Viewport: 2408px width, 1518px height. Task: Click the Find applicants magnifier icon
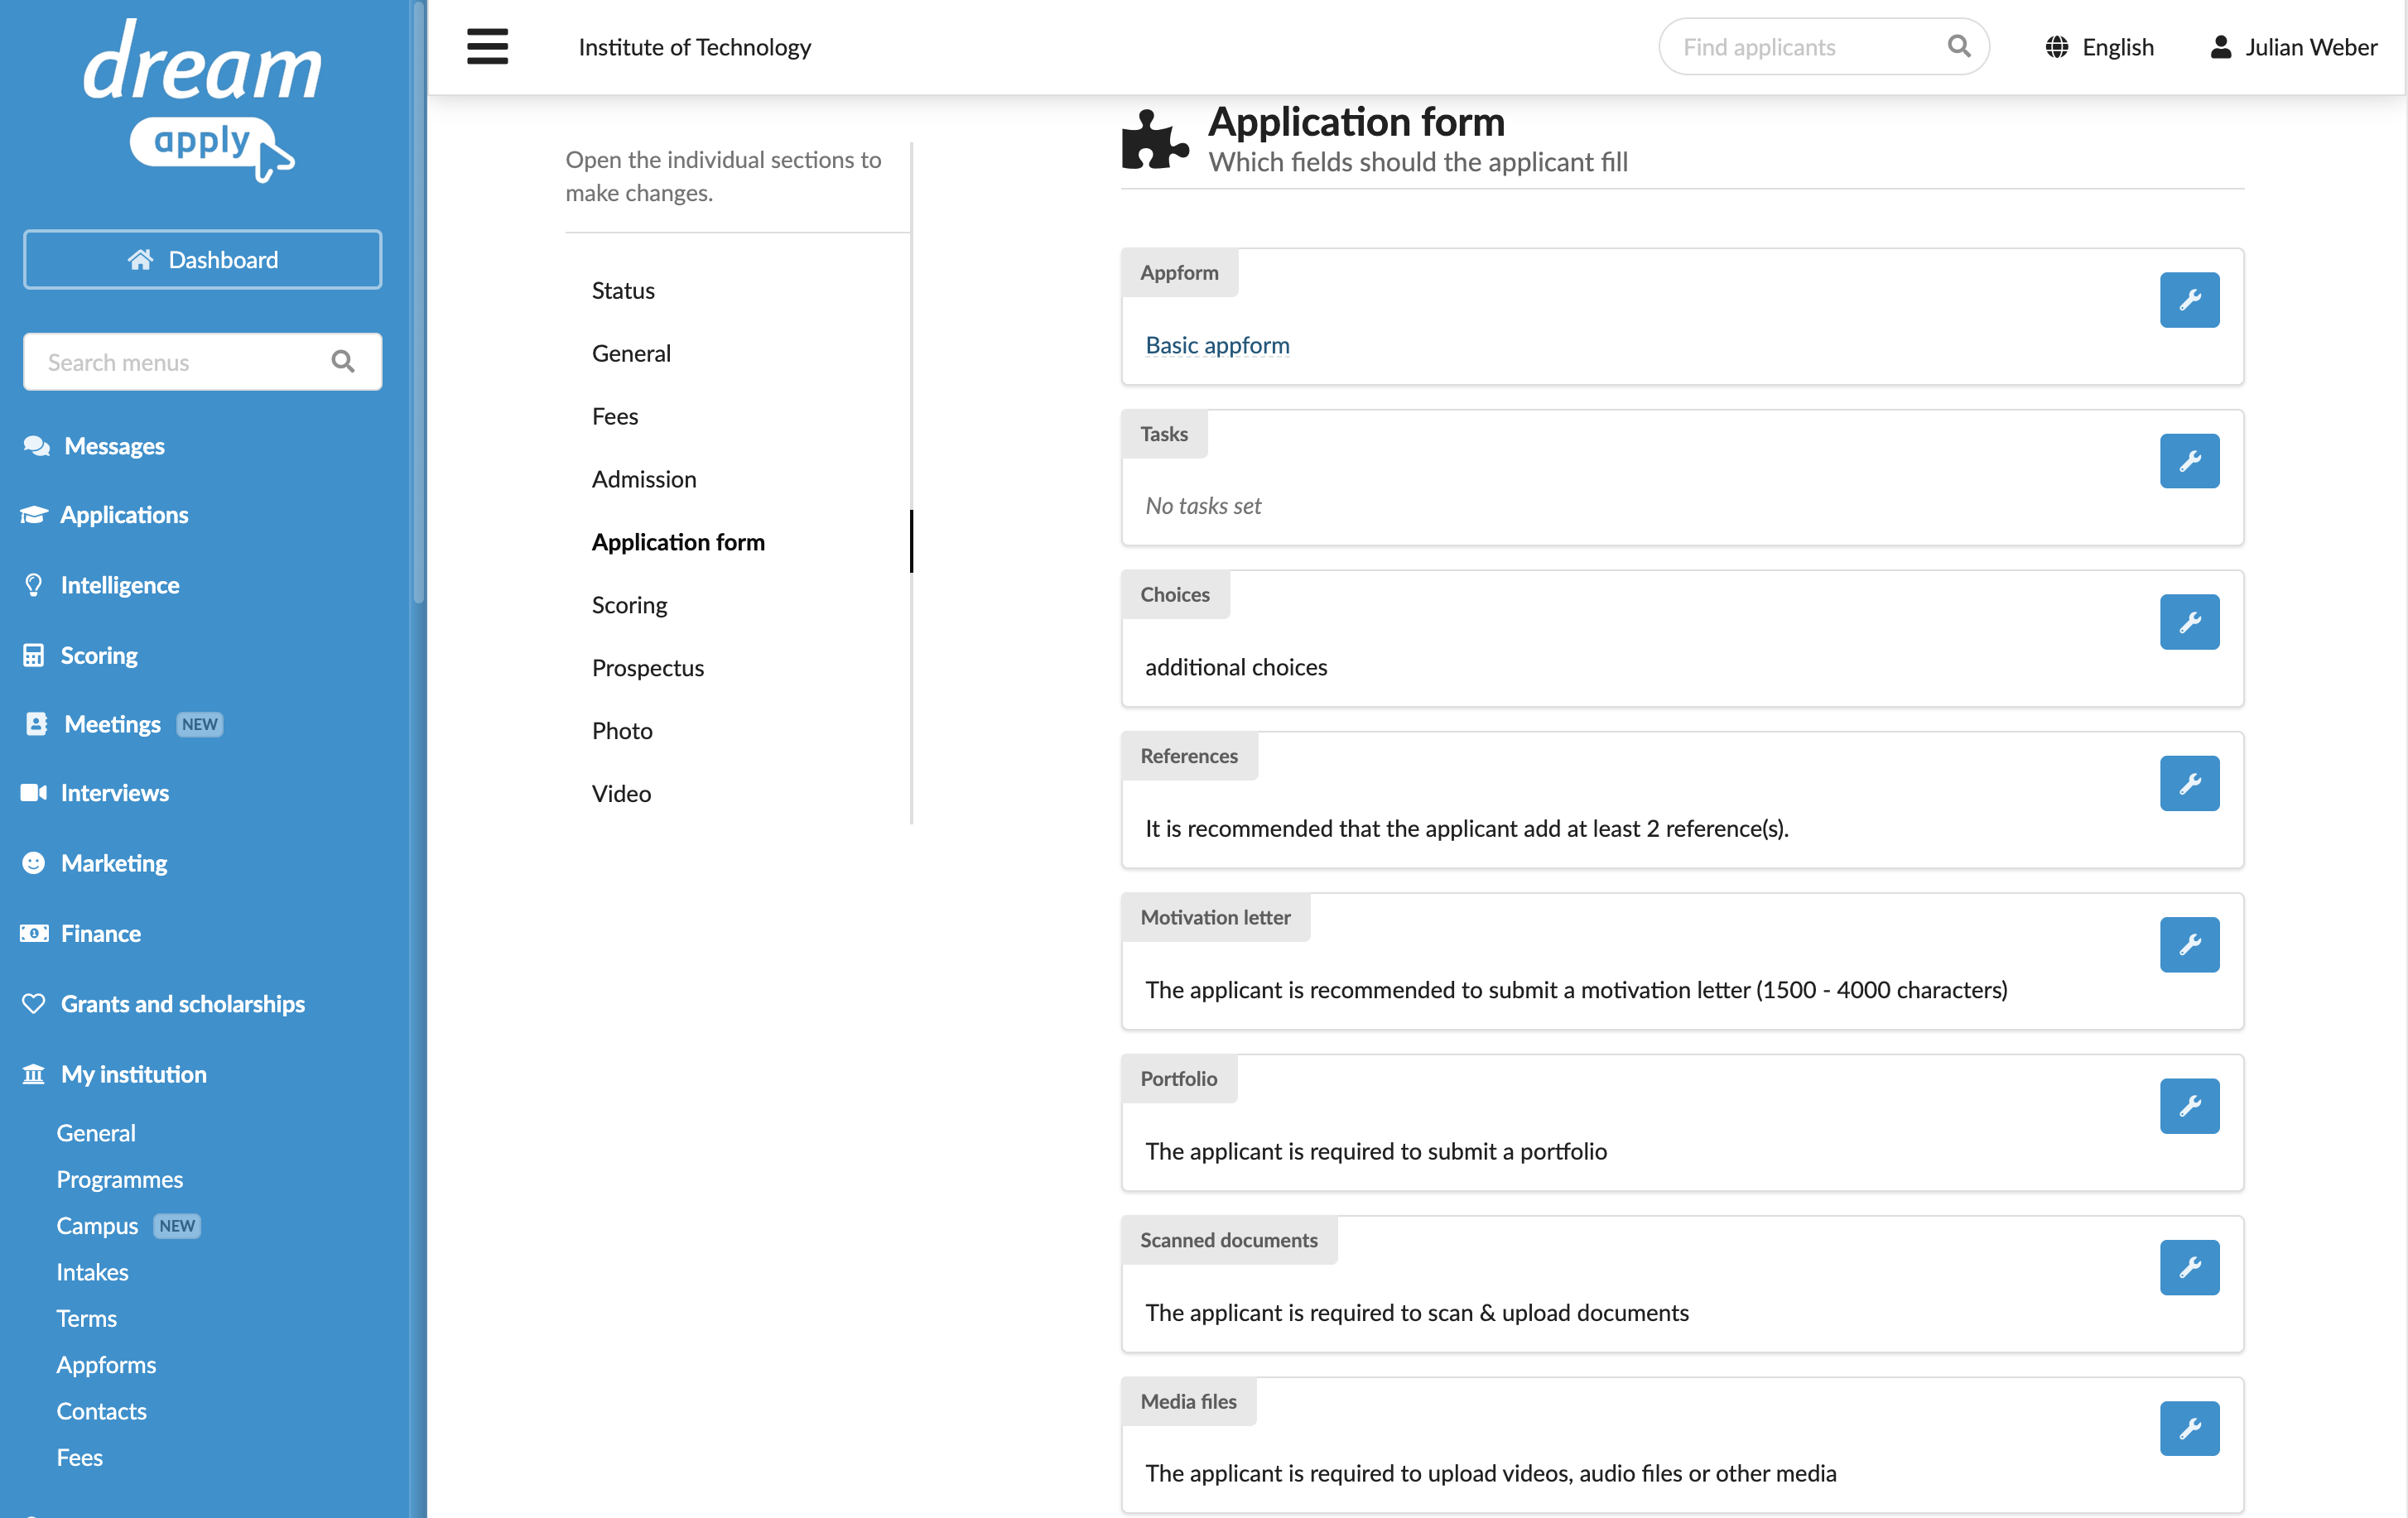click(1958, 47)
